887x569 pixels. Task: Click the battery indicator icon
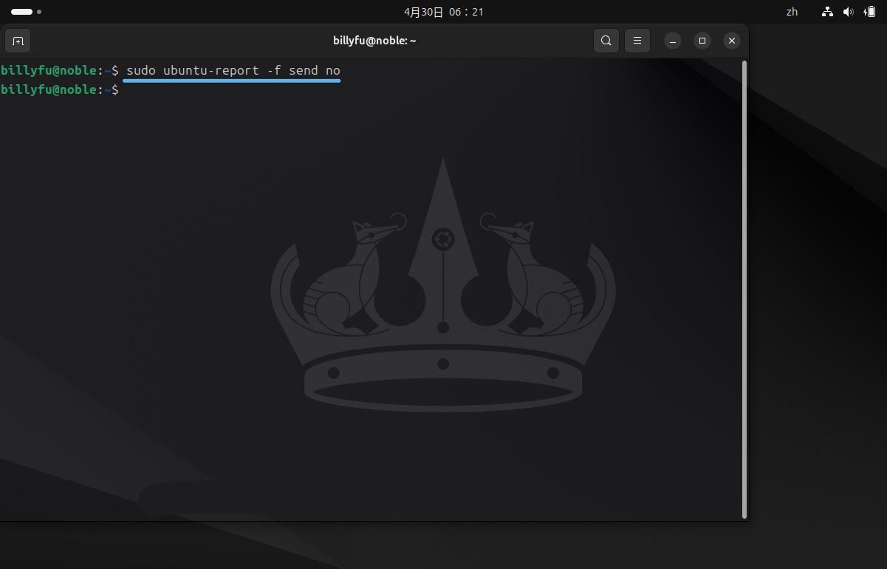point(869,12)
